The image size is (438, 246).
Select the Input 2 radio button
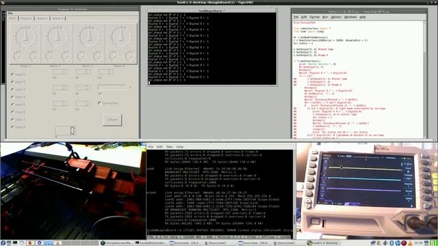point(12,82)
